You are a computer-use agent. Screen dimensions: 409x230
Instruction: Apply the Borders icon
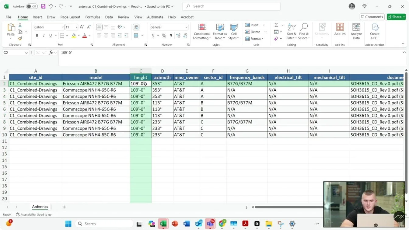[x=62, y=36]
